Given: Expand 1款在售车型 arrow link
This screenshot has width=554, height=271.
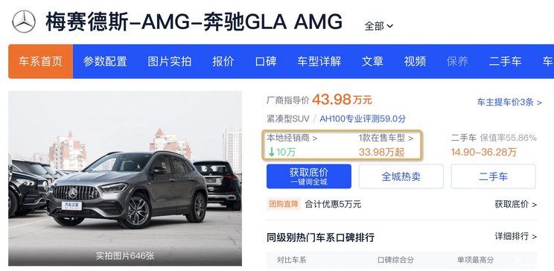Looking at the screenshot, I should click(x=386, y=138).
